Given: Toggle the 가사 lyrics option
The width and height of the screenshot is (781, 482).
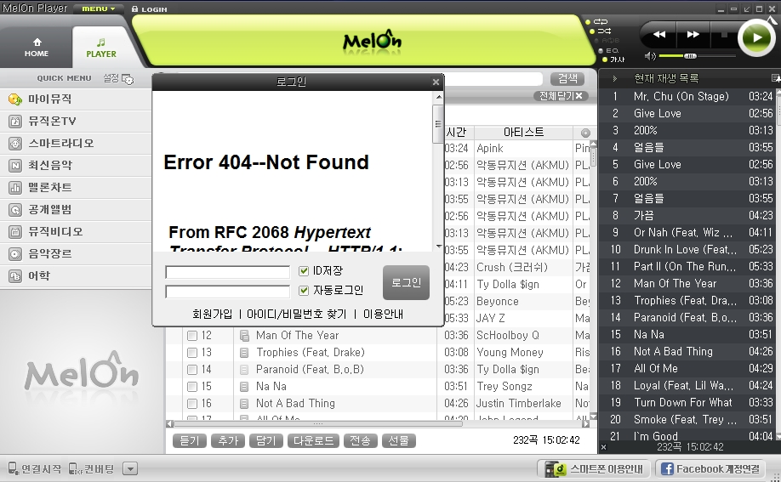Looking at the screenshot, I should (617, 60).
